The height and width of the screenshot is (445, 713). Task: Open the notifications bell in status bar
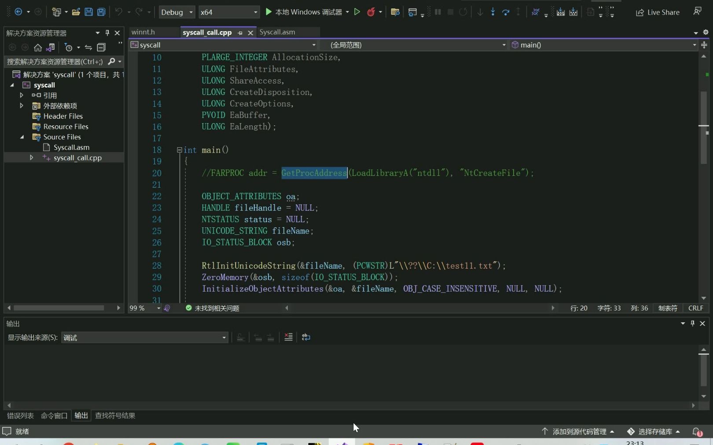[697, 431]
